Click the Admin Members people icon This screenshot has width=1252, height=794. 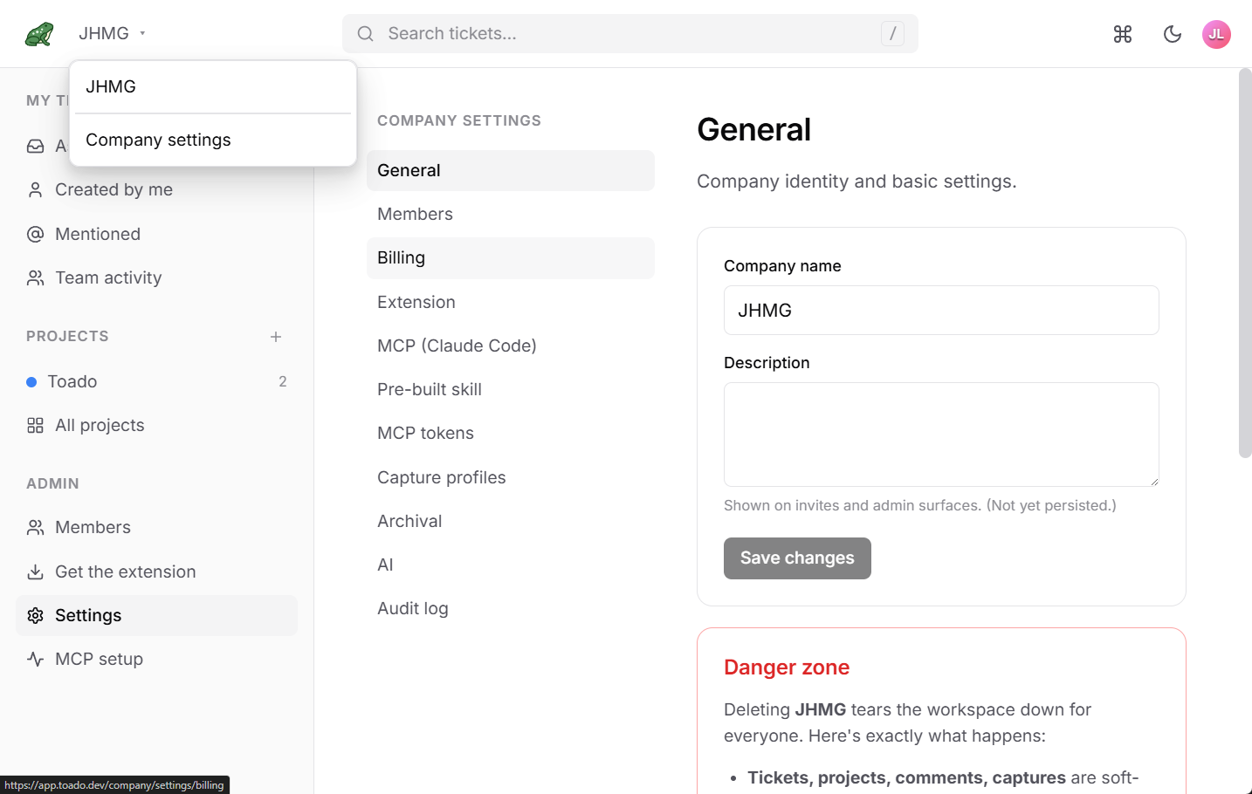35,527
